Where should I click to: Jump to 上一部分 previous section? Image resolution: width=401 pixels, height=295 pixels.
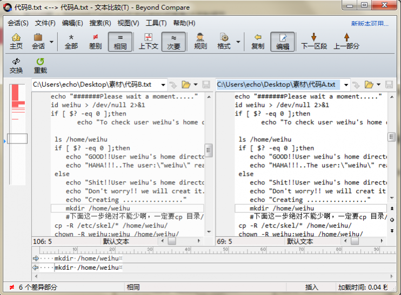pos(346,41)
